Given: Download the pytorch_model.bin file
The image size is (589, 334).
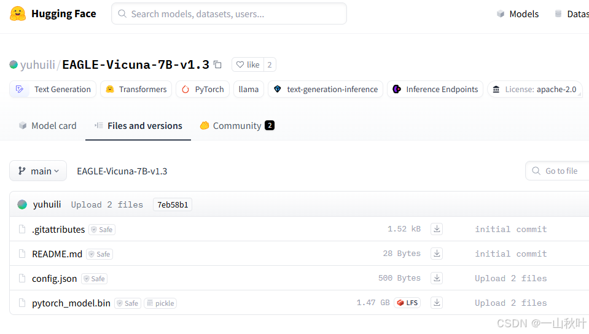Looking at the screenshot, I should tap(437, 303).
